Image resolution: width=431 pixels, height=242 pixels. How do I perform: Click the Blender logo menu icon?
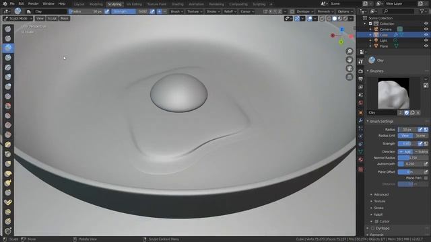tap(5, 4)
